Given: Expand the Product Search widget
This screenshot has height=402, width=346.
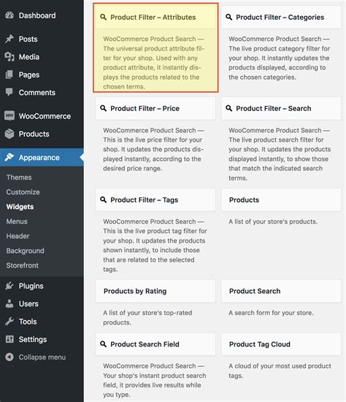Looking at the screenshot, I should [x=281, y=291].
